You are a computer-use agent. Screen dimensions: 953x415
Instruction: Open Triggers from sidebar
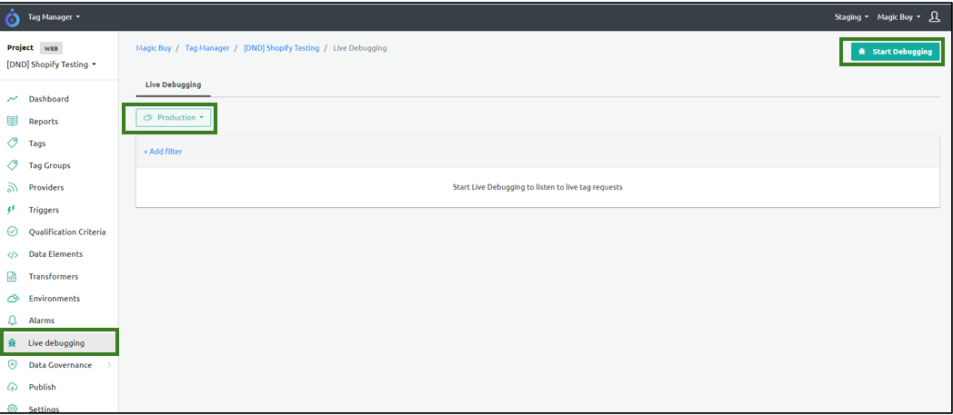(44, 210)
